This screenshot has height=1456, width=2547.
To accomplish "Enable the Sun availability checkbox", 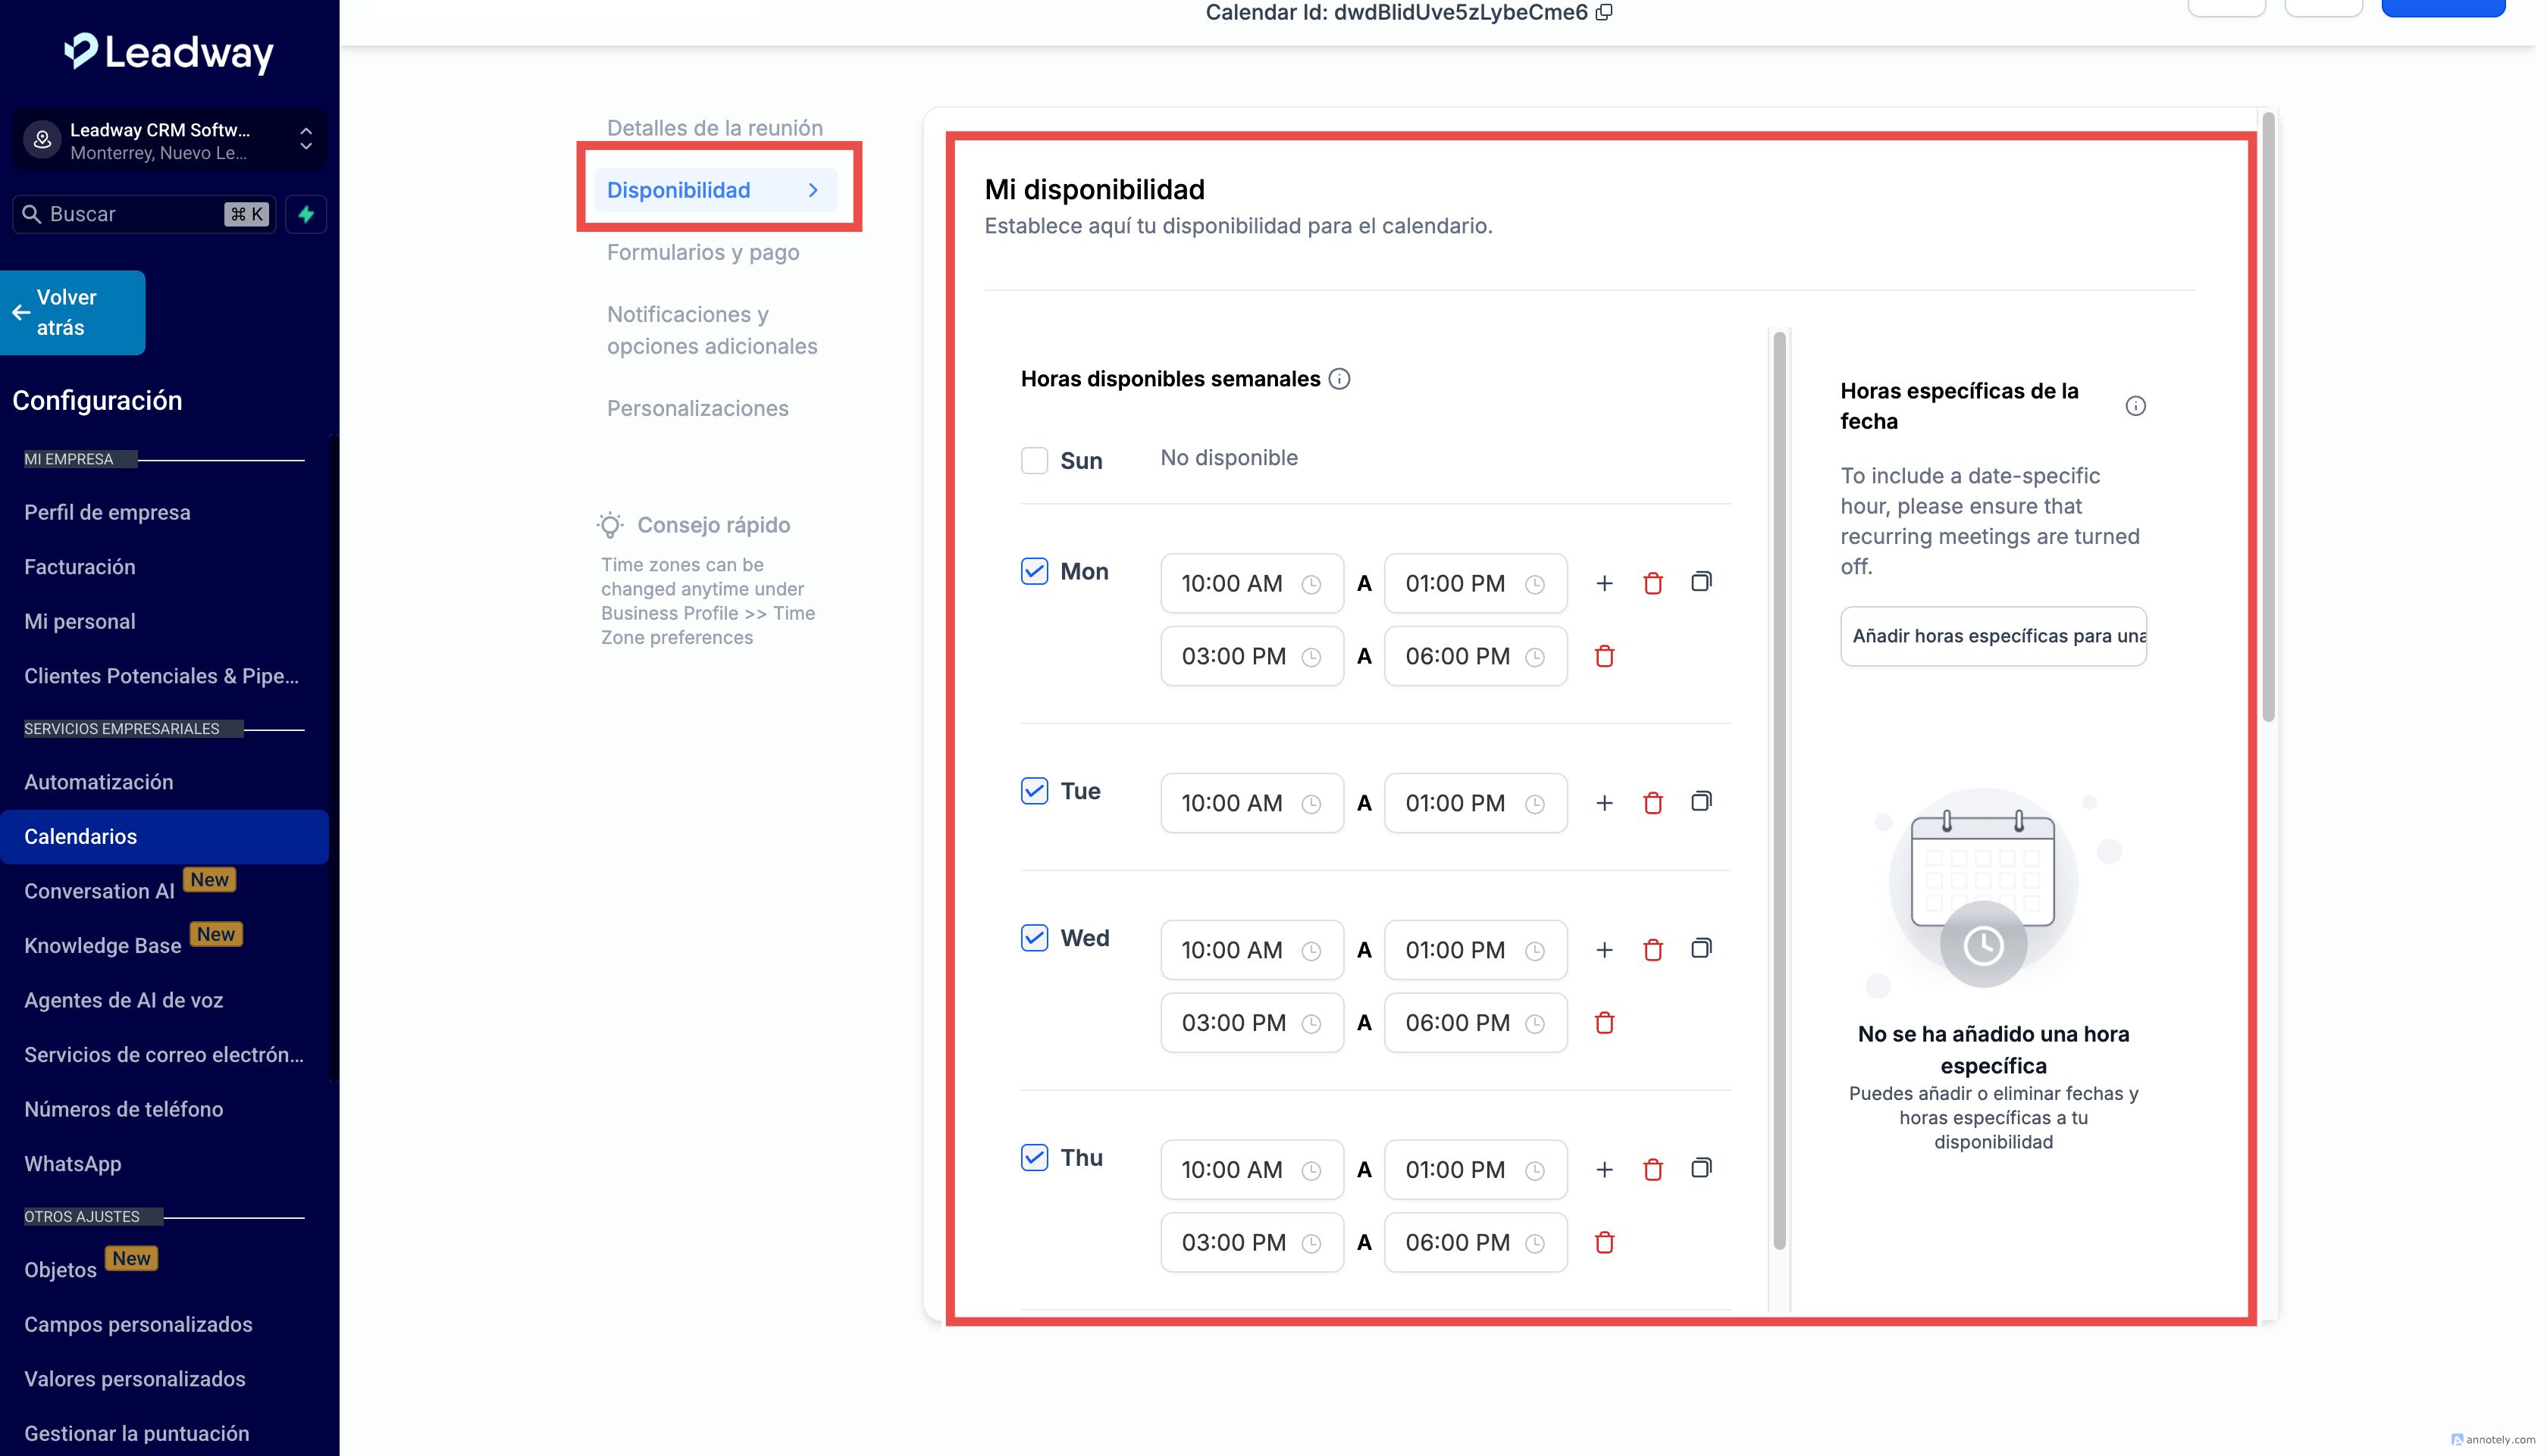I will pos(1035,460).
